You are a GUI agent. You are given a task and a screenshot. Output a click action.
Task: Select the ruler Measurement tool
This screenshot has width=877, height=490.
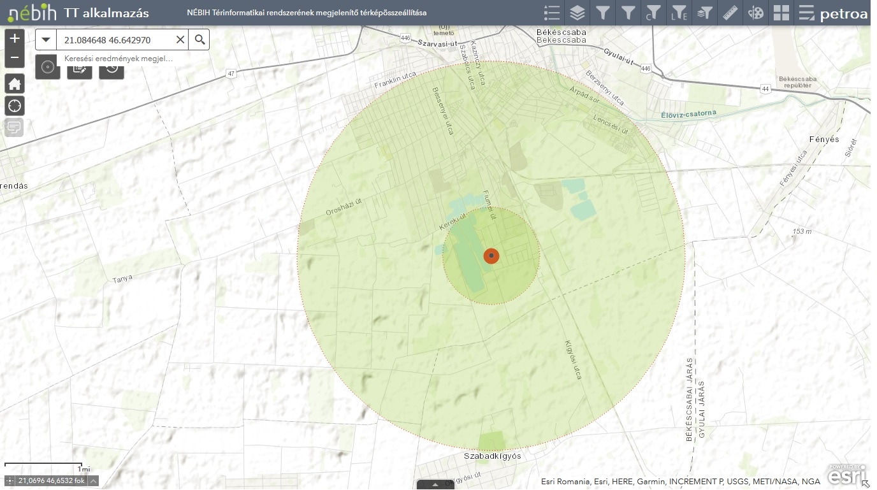tap(730, 13)
